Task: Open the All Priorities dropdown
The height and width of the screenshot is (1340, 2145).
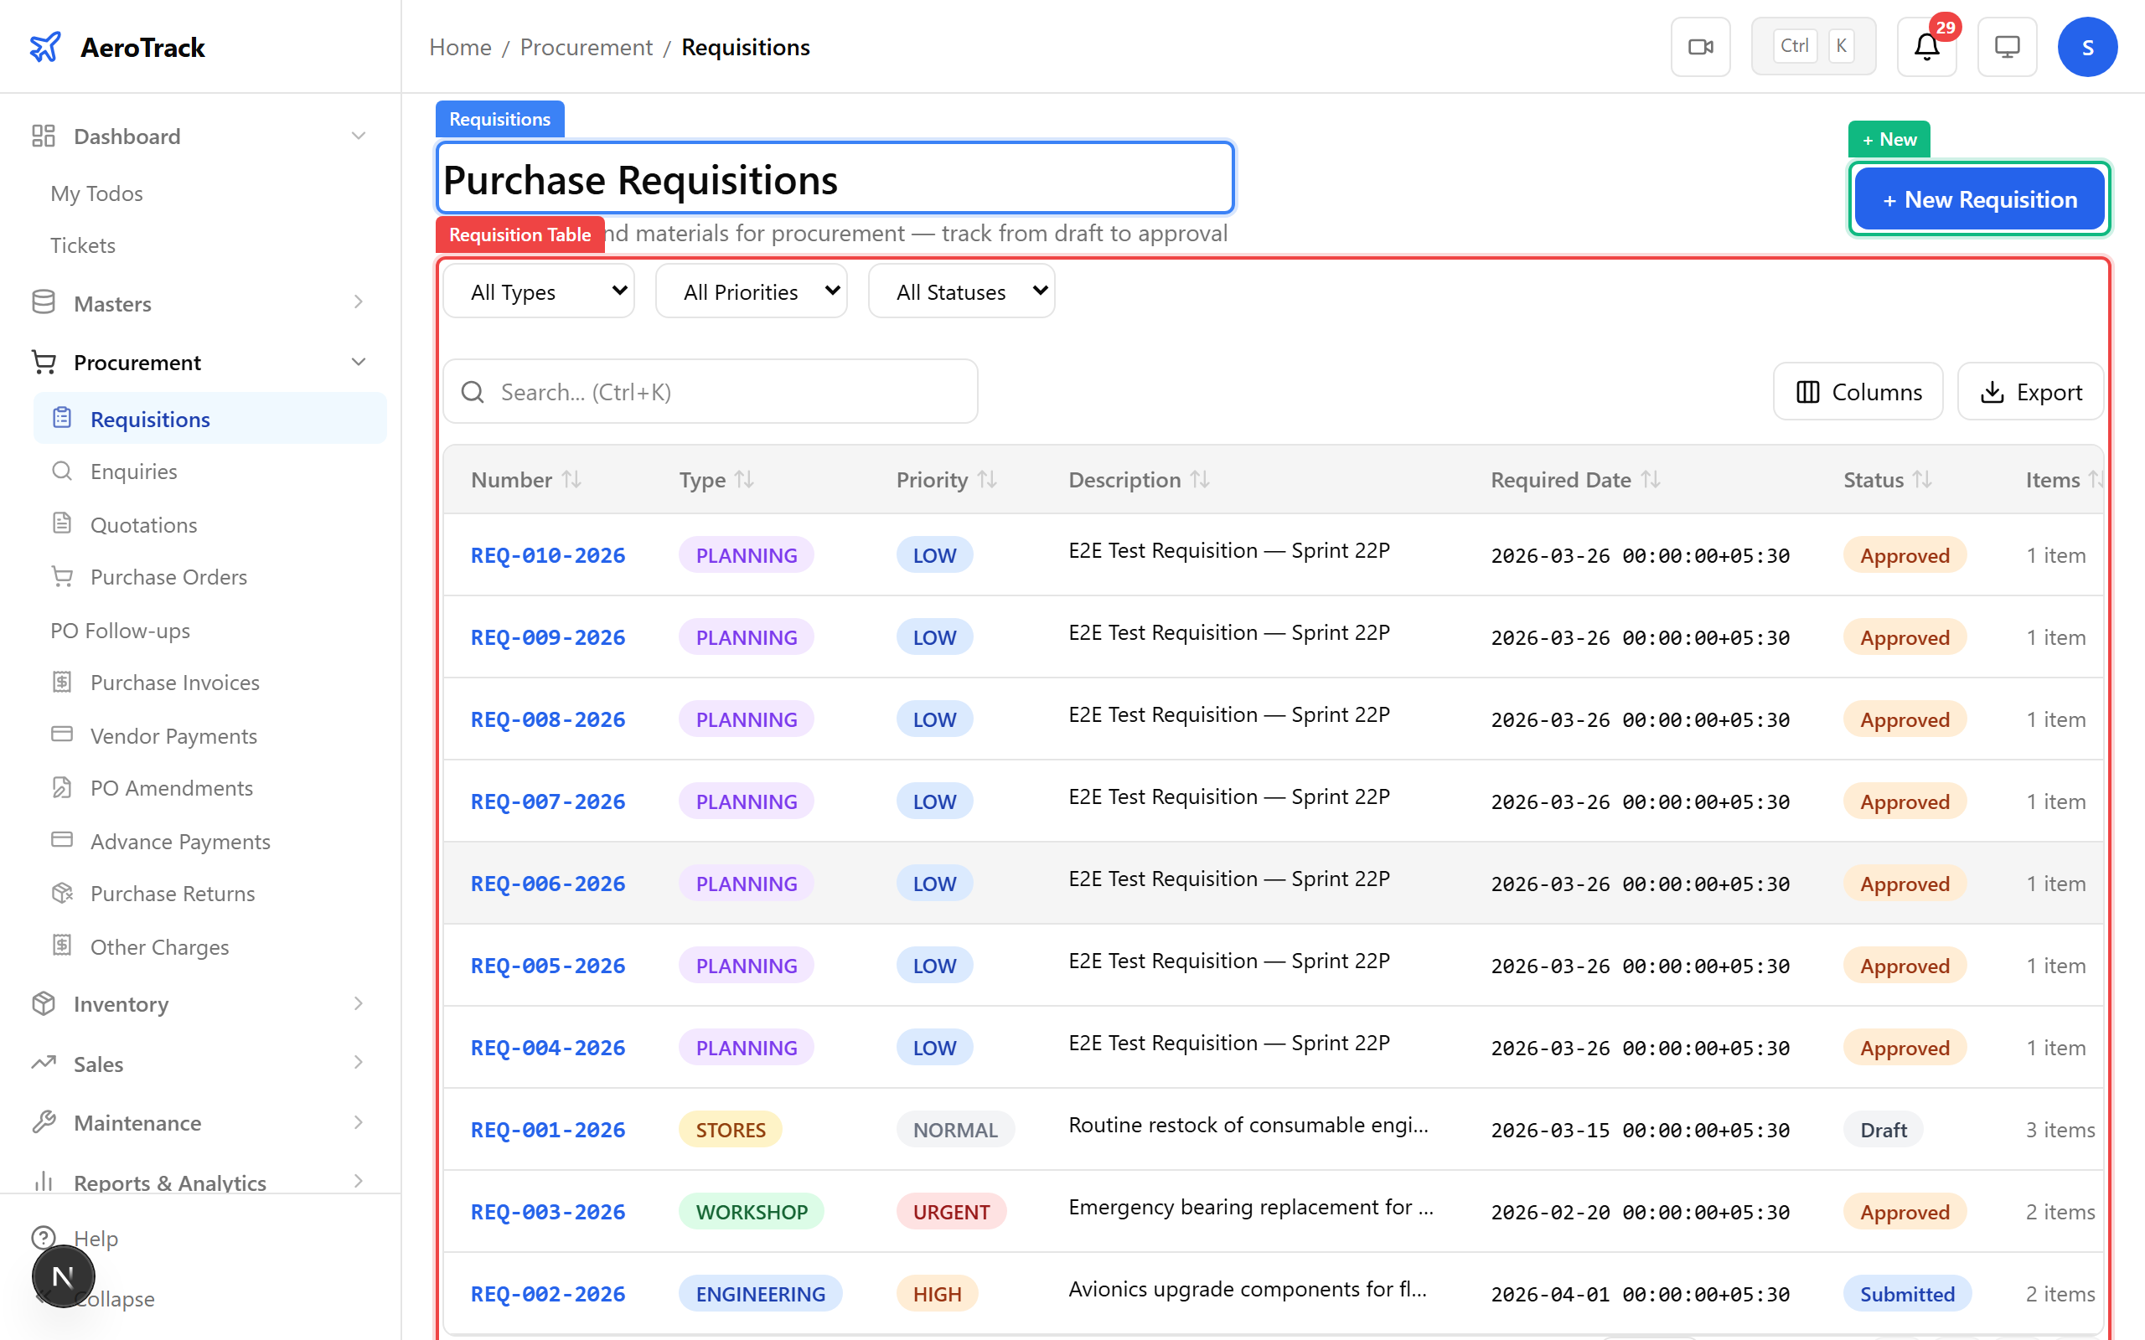Action: click(751, 291)
